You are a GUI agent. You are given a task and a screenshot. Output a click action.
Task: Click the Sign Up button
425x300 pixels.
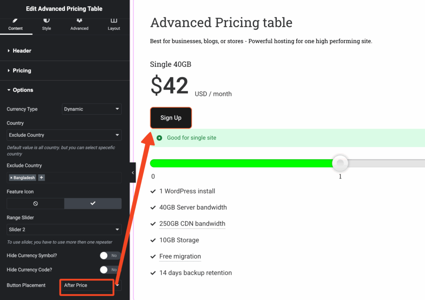(x=171, y=118)
